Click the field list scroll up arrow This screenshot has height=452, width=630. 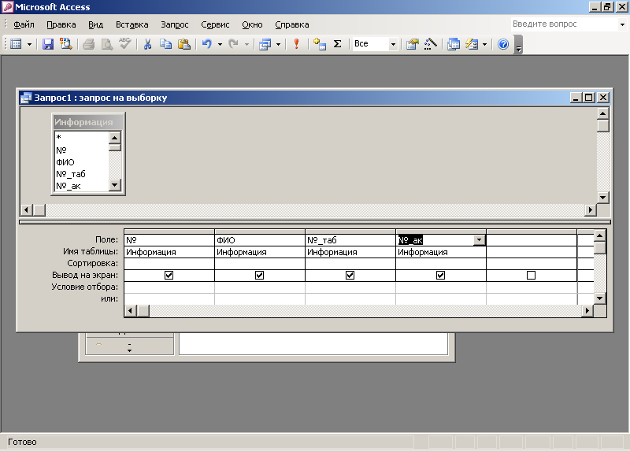tap(115, 138)
